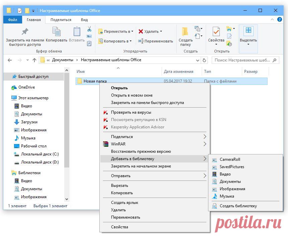Click the scissors cut icon
The width and height of the screenshot is (288, 236).
pos(89,29)
